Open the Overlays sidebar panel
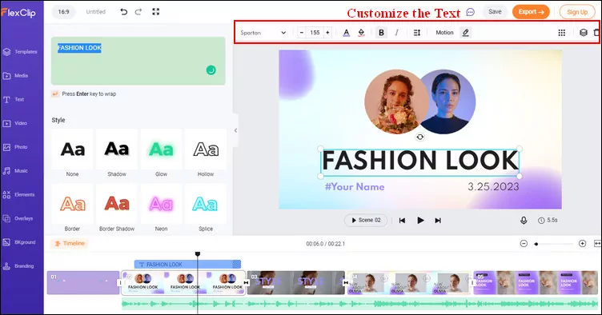Screen dimensions: 602x315 pyautogui.click(x=18, y=218)
